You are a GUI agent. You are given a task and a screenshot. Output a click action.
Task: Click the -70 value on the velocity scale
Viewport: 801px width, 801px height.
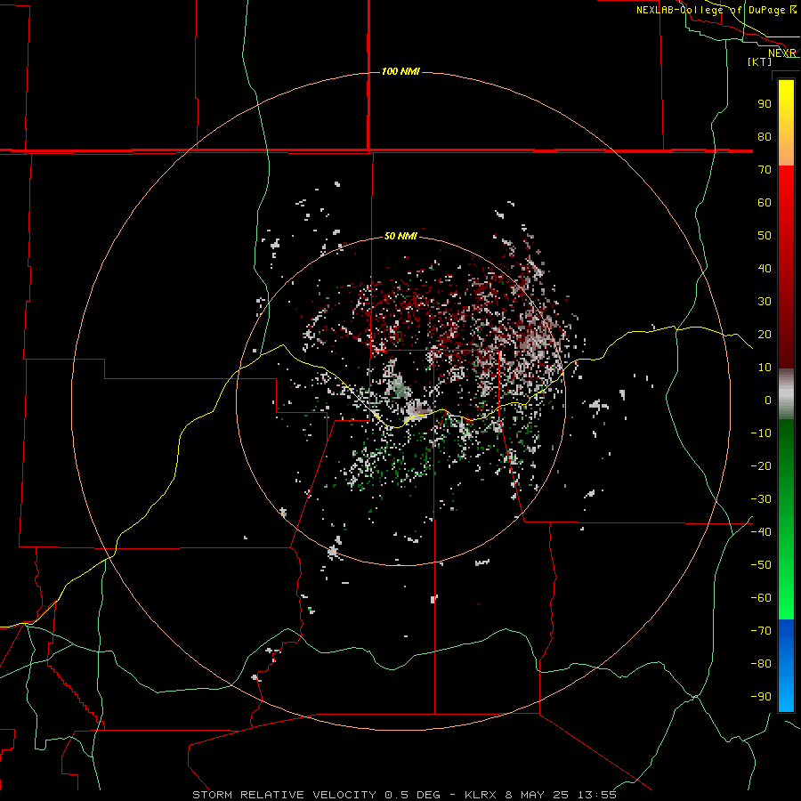tap(761, 631)
